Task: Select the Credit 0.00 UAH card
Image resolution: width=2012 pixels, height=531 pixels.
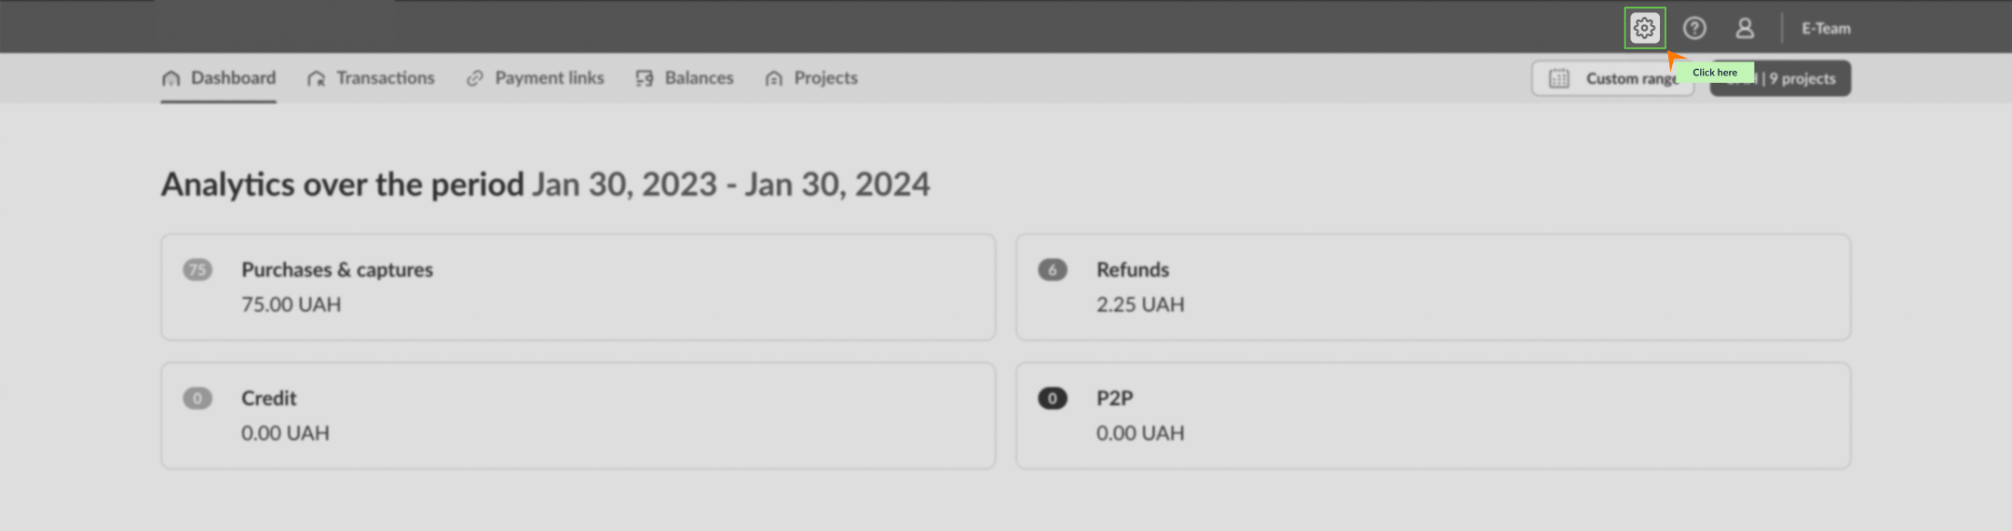Action: 578,415
